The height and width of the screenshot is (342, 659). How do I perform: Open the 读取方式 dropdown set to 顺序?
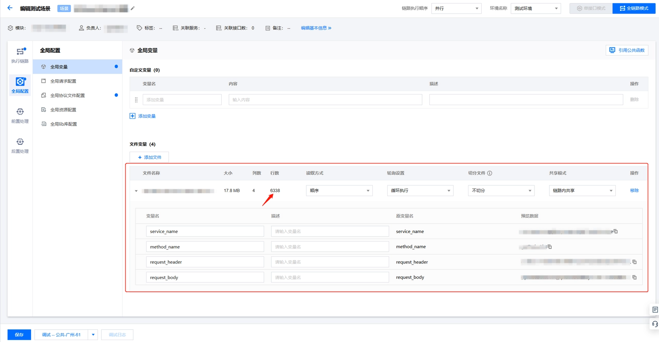pos(339,191)
